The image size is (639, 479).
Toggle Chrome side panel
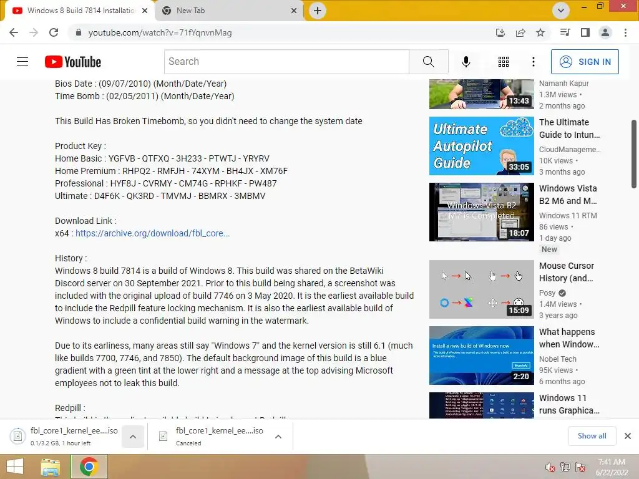click(x=585, y=32)
